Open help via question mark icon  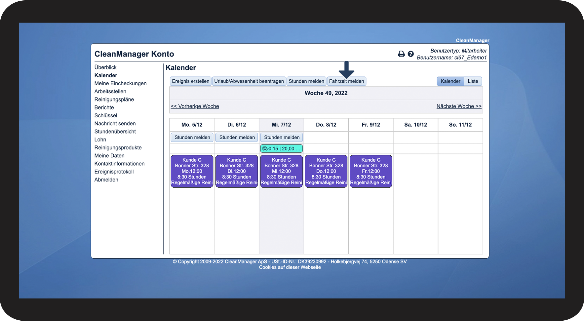coord(410,54)
